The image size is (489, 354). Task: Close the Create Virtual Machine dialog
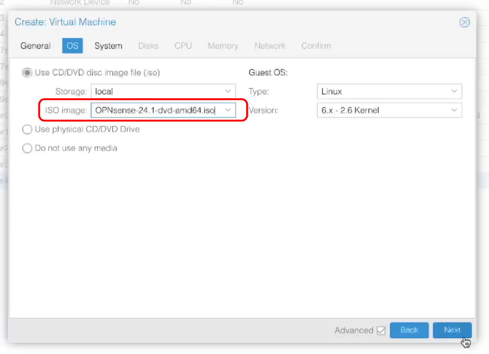465,22
